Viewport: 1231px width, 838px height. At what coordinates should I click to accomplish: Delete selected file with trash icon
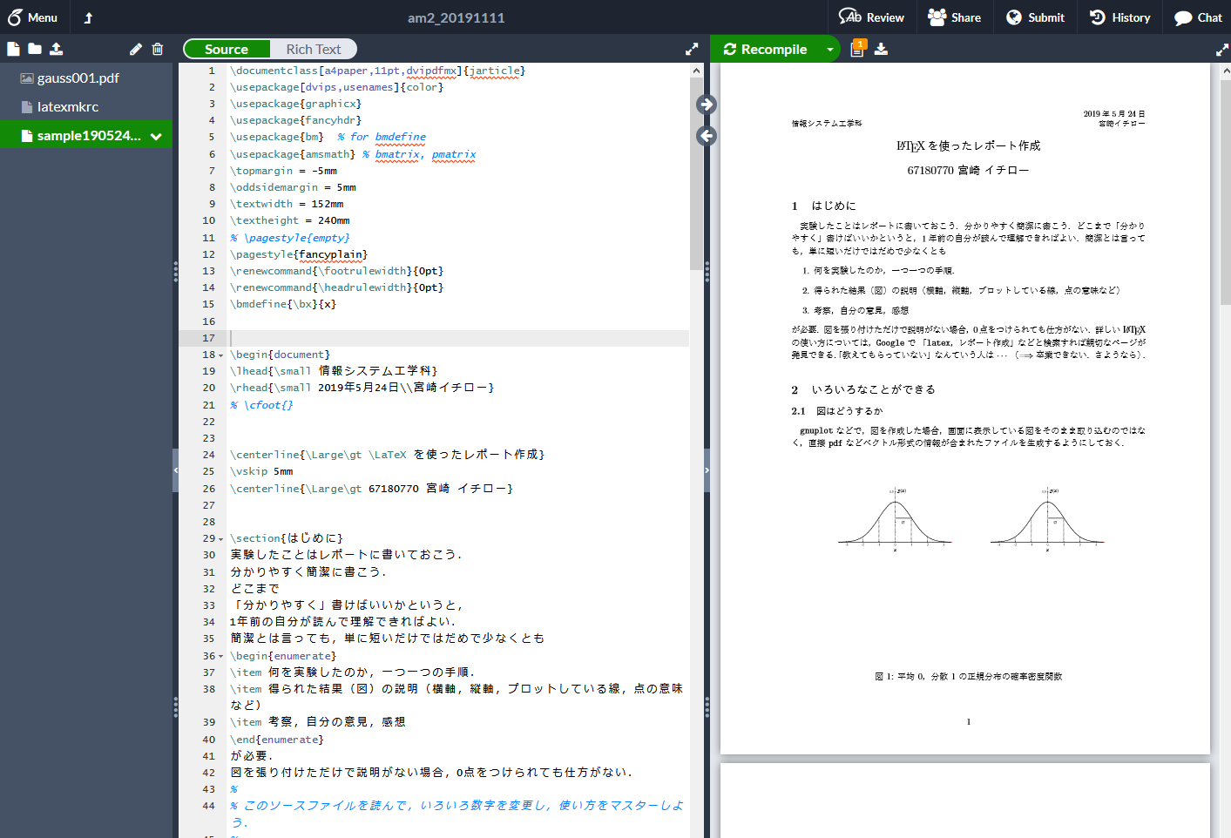pos(158,49)
